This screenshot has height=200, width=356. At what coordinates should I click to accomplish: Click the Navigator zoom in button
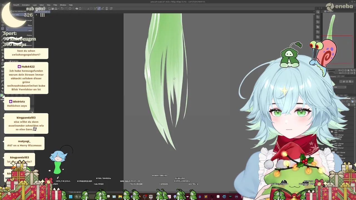pyautogui.click(x=345, y=70)
